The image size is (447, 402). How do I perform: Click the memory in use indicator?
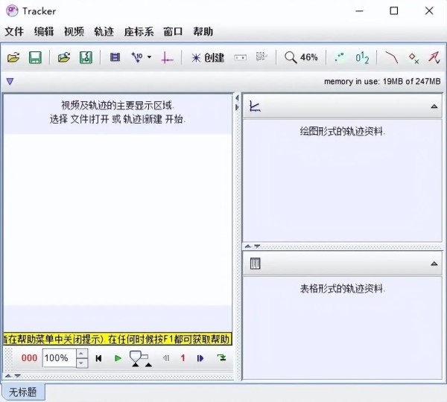382,81
